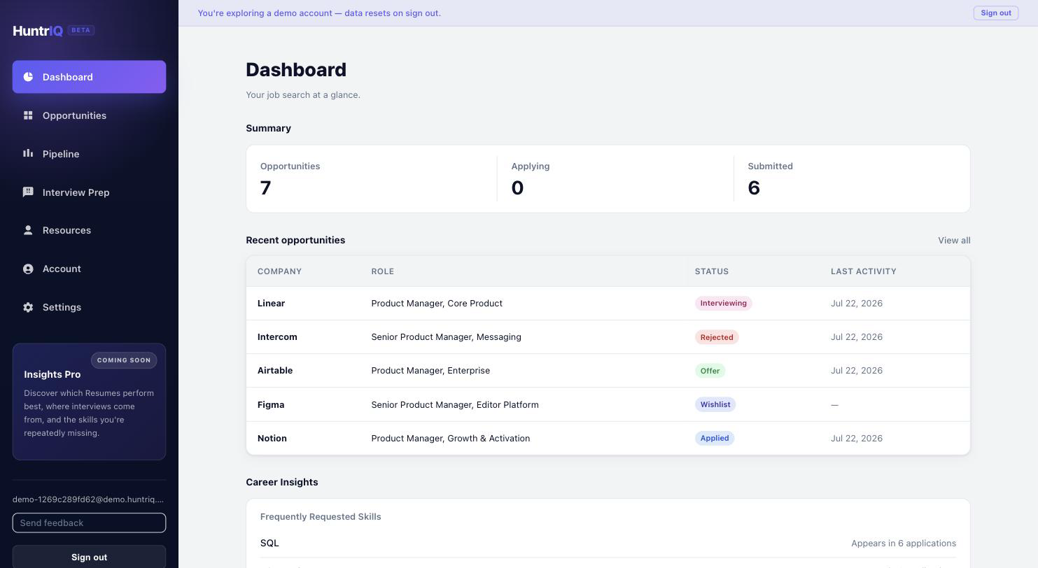Screen dimensions: 1038x568
Task: Click Product Manager, Enterprise role
Action: click(x=430, y=370)
